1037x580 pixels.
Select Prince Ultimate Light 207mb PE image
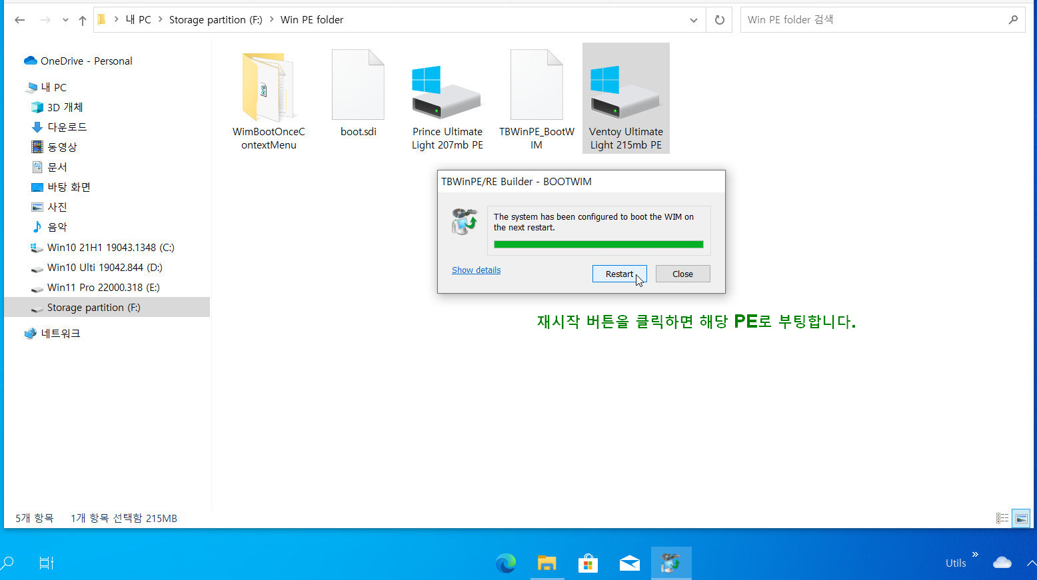tap(447, 101)
